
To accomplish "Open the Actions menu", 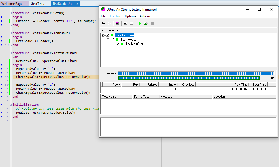I will 145,16.
